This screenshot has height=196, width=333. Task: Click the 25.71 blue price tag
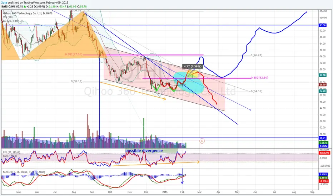click(x=323, y=138)
